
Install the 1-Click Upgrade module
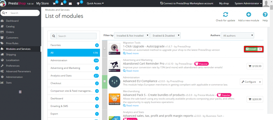251,49
